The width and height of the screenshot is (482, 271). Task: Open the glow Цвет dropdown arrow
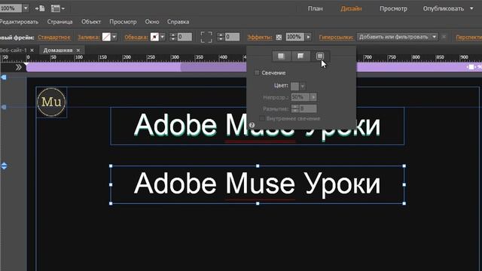[303, 86]
